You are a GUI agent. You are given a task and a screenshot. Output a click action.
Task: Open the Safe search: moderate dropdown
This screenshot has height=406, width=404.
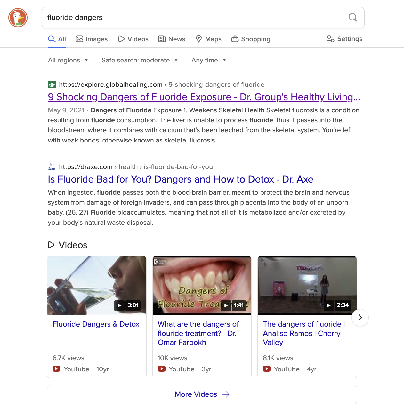139,60
